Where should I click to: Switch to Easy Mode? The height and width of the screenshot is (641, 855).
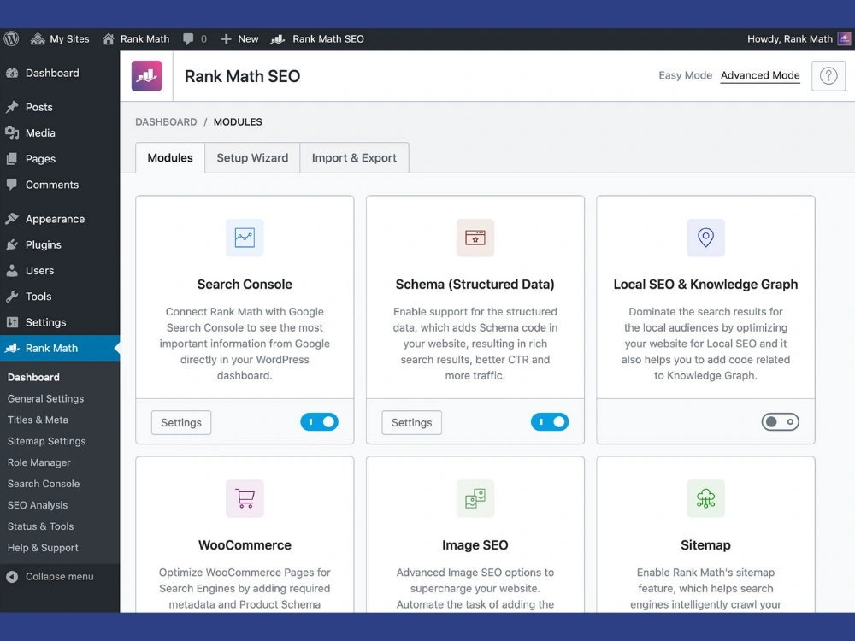click(x=685, y=75)
